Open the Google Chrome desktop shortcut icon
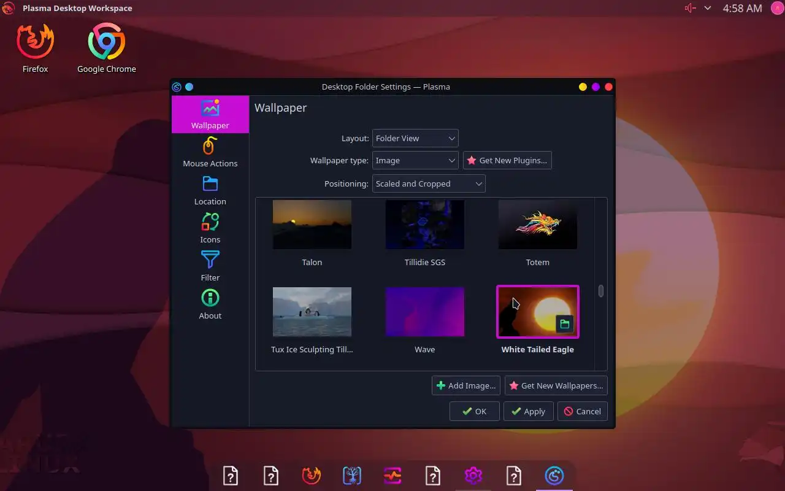 click(107, 41)
